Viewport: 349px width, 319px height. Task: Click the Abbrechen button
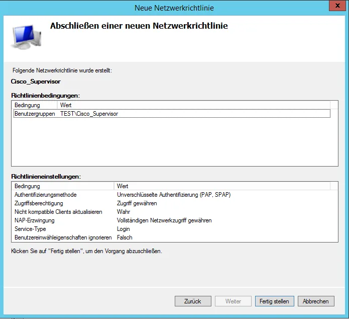click(x=316, y=301)
